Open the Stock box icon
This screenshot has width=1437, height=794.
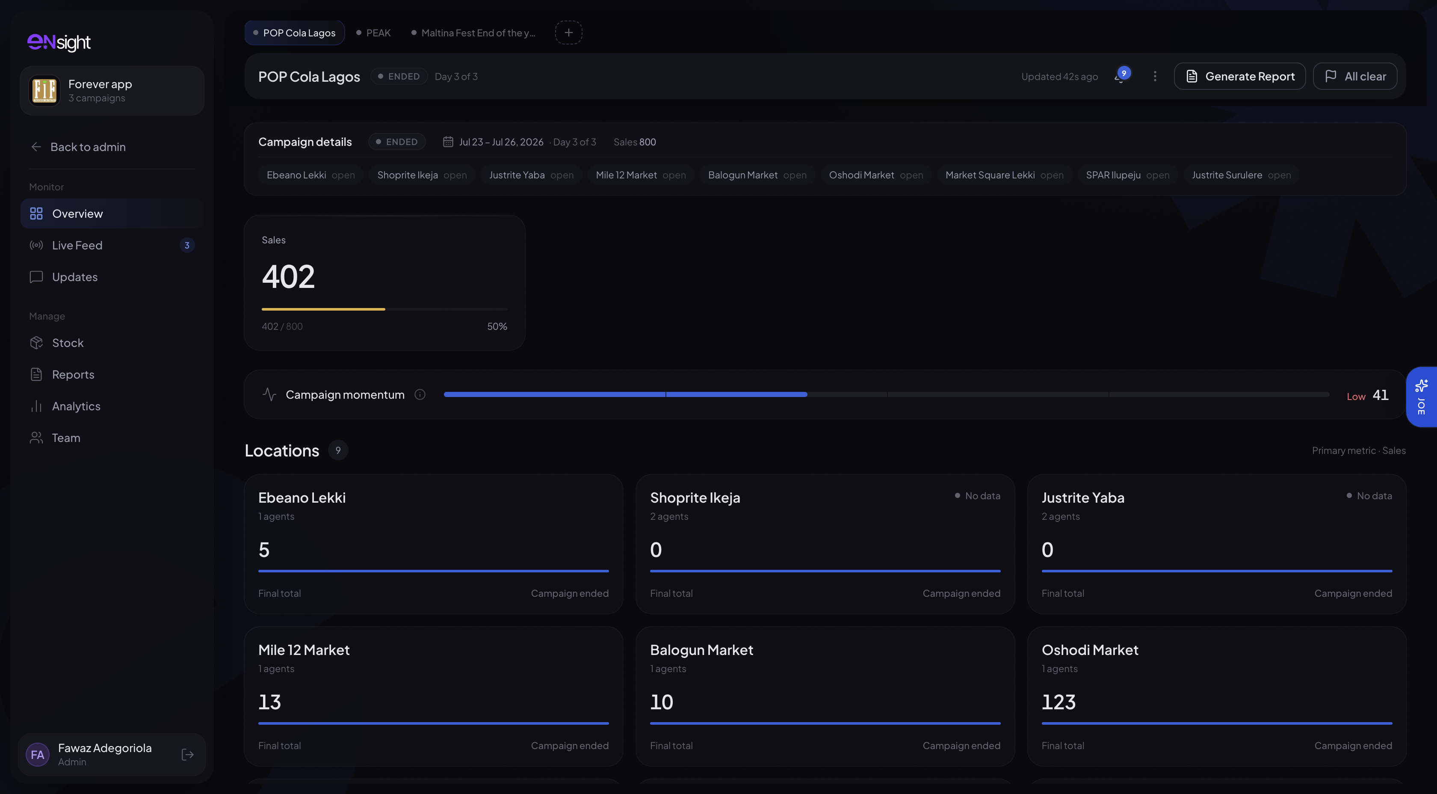(x=36, y=343)
